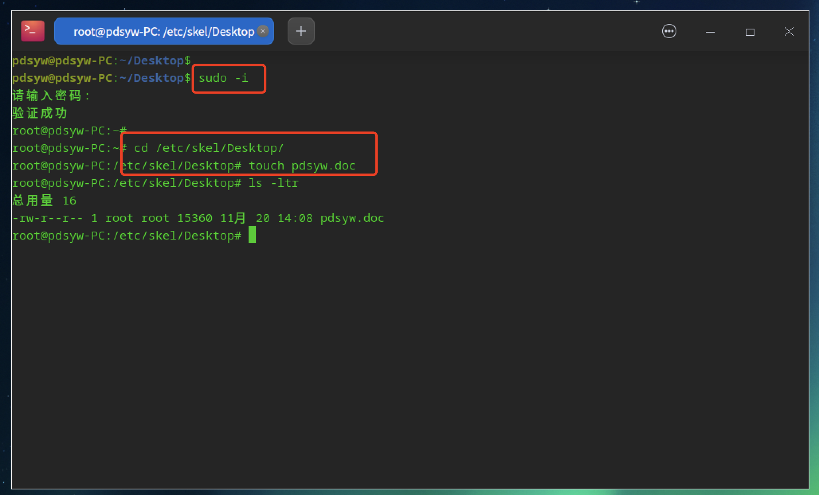Select the root@pdsyw-PC: /etc/skel/Desktop tab
Screen dimensions: 819x495
click(164, 31)
